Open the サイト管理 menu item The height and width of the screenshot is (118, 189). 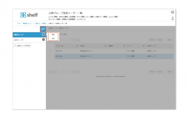81,17
